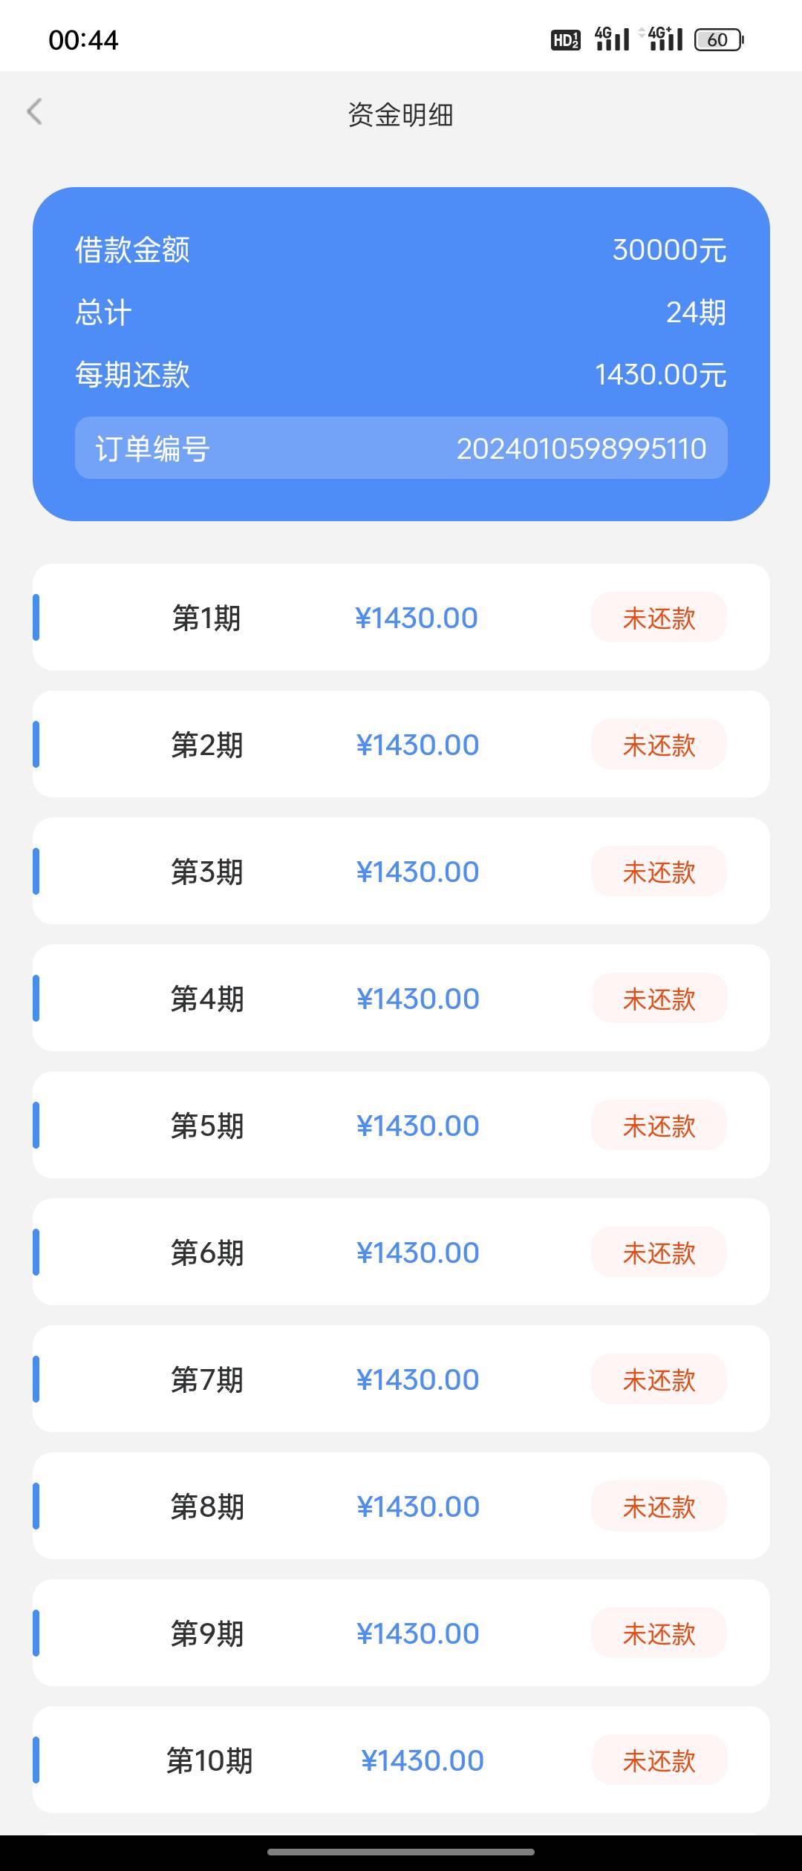
Task: Tap the 订单编号 label
Action: coord(153,448)
